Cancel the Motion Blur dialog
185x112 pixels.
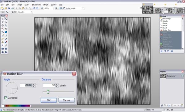click(67, 100)
